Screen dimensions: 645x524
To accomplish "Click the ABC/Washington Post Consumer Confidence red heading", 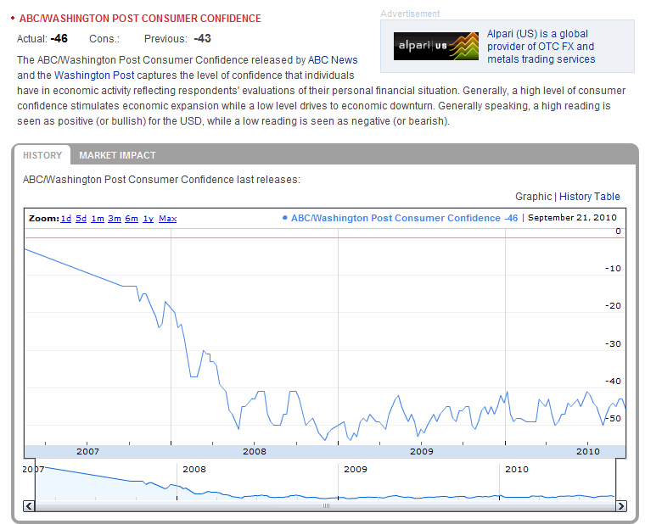I will point(140,19).
